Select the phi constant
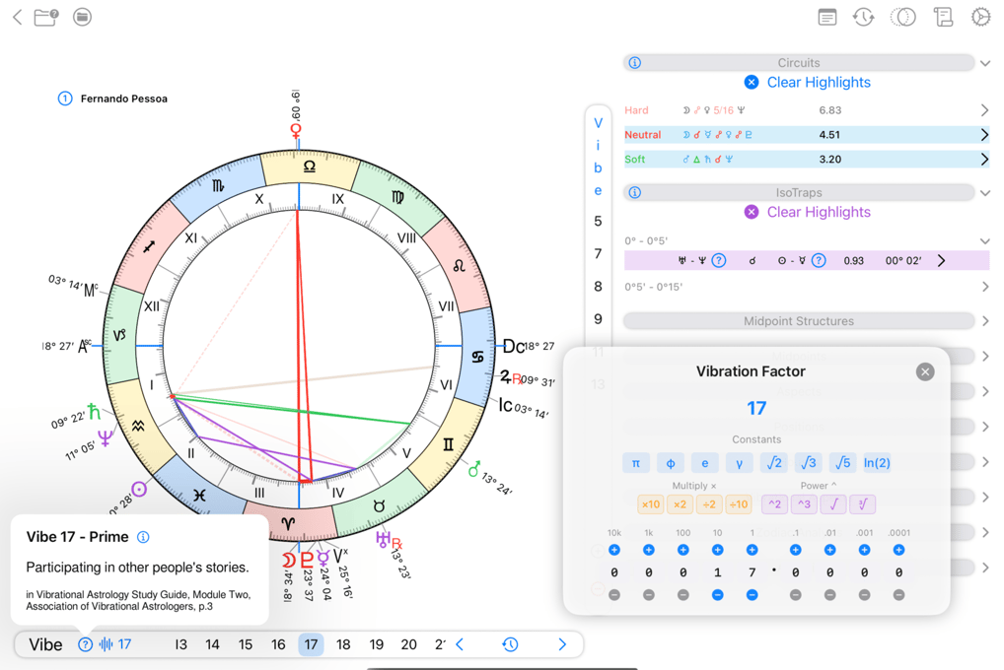Image resolution: width=1004 pixels, height=670 pixels. pos(671,463)
